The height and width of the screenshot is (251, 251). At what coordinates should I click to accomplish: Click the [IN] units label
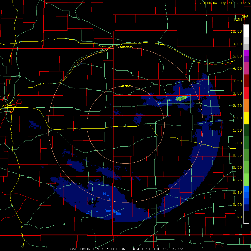tap(238, 19)
